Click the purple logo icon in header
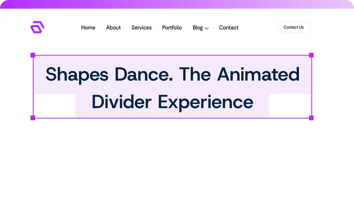 (x=37, y=27)
